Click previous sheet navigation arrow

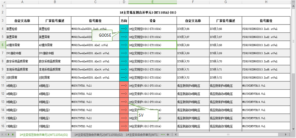pyautogui.click(x=6, y=135)
